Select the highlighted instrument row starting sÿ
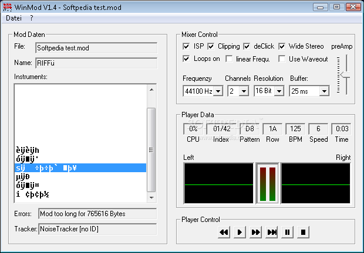 click(x=80, y=168)
